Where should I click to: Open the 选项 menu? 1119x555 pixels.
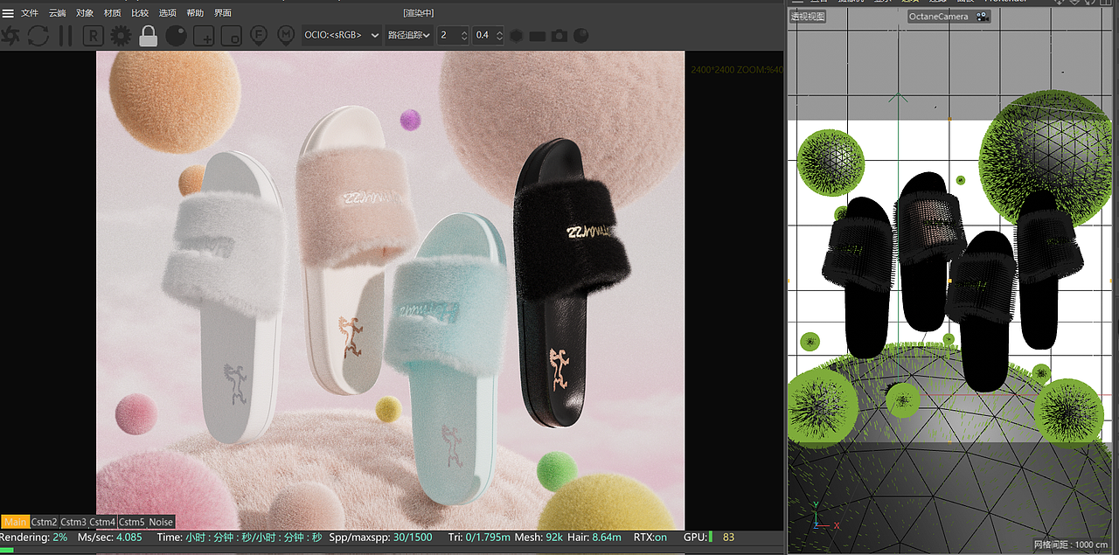point(168,13)
